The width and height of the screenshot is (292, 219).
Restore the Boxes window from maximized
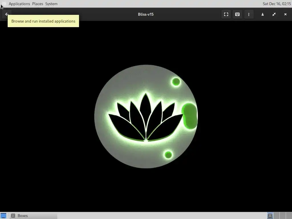coord(274,14)
